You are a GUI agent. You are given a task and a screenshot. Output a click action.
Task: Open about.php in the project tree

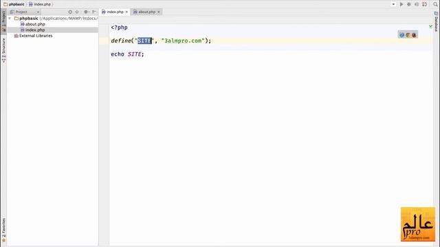click(x=35, y=24)
